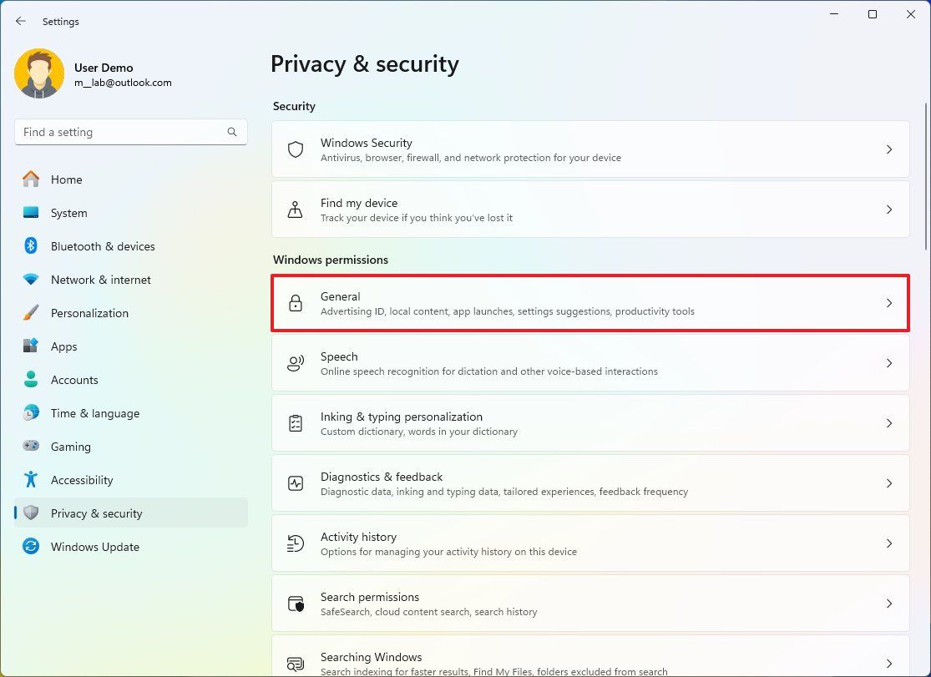Click the back arrow button
The image size is (931, 677).
point(20,21)
